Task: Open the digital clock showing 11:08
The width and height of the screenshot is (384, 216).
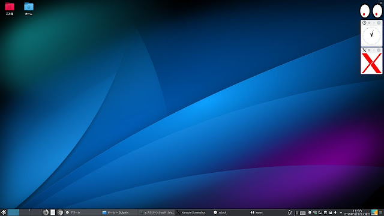Action: [357, 212]
